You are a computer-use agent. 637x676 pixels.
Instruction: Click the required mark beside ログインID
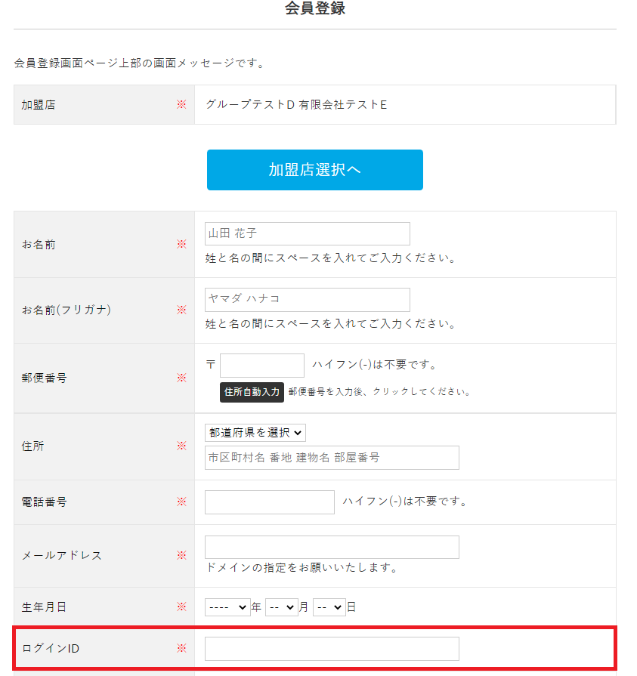(x=181, y=648)
